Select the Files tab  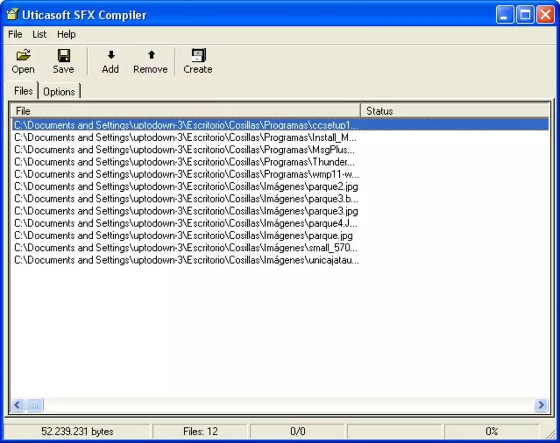23,91
